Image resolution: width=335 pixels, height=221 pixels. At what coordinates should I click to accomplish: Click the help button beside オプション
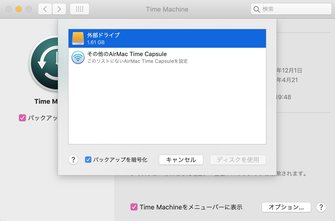point(321,207)
